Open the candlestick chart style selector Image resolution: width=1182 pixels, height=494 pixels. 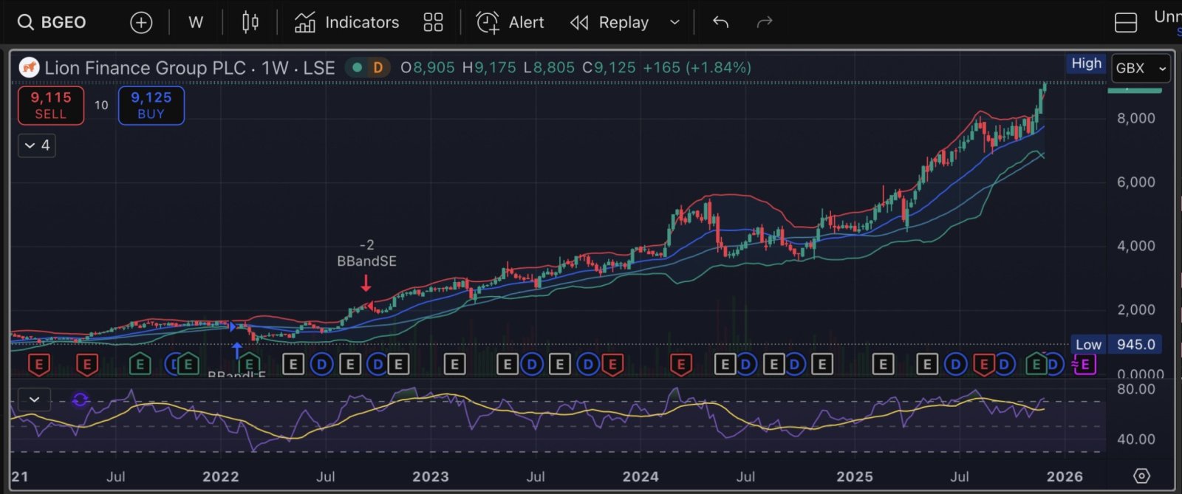tap(250, 22)
